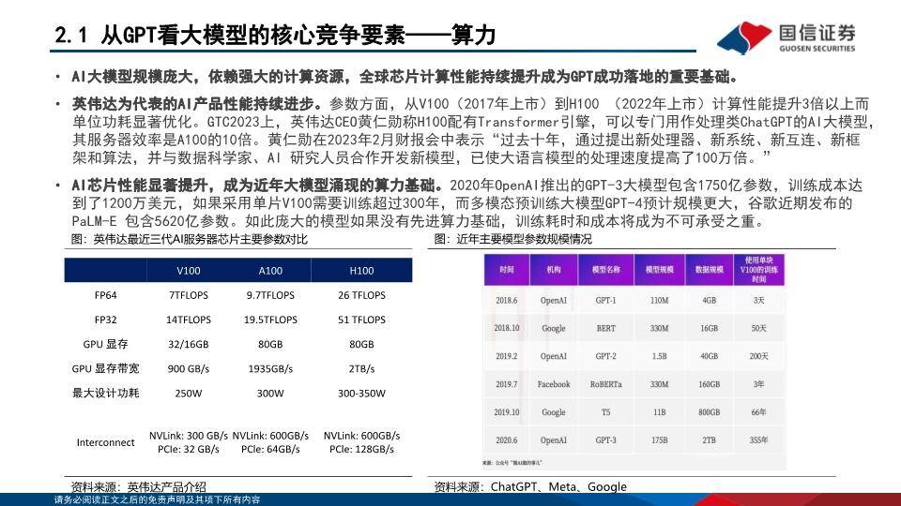Select the caption "图：英伟达最近三代AI服务器芯片主要参数对比"
The height and width of the screenshot is (506, 901).
[190, 239]
